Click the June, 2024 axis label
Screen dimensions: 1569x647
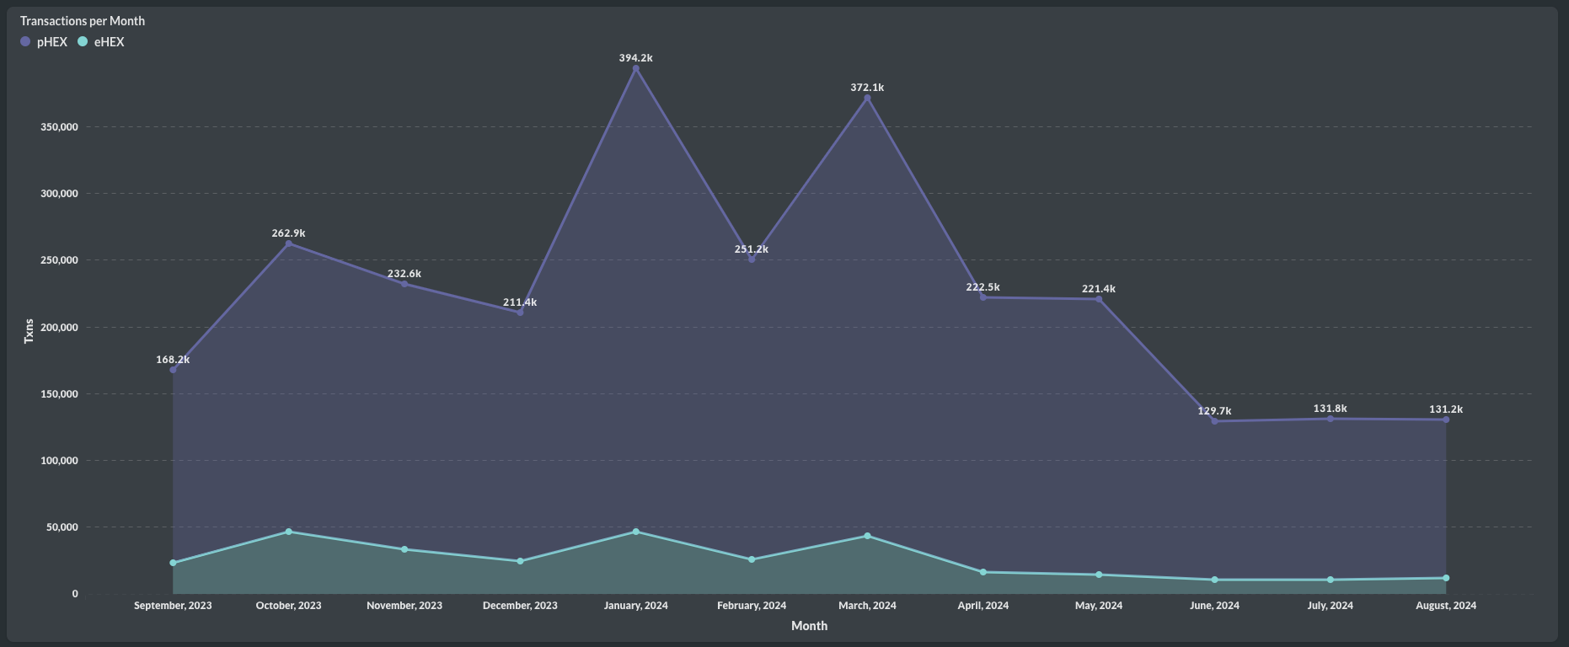tap(1214, 606)
